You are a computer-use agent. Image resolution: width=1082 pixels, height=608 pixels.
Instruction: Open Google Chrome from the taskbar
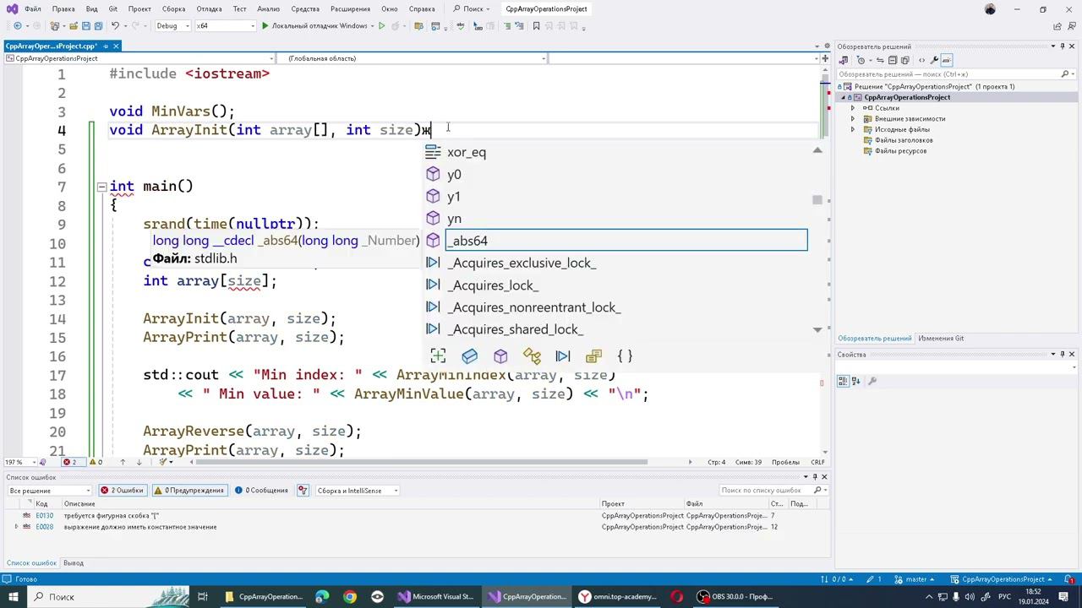[350, 597]
